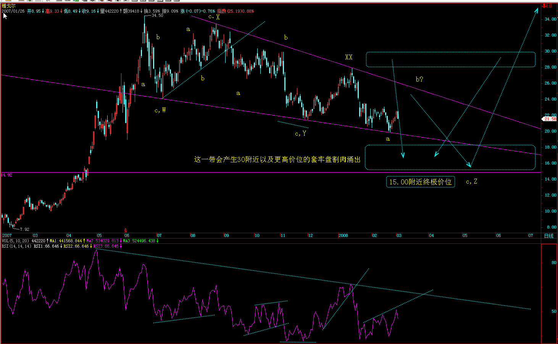Click 18.00 on the price axis
The image size is (558, 344).
coord(551,147)
